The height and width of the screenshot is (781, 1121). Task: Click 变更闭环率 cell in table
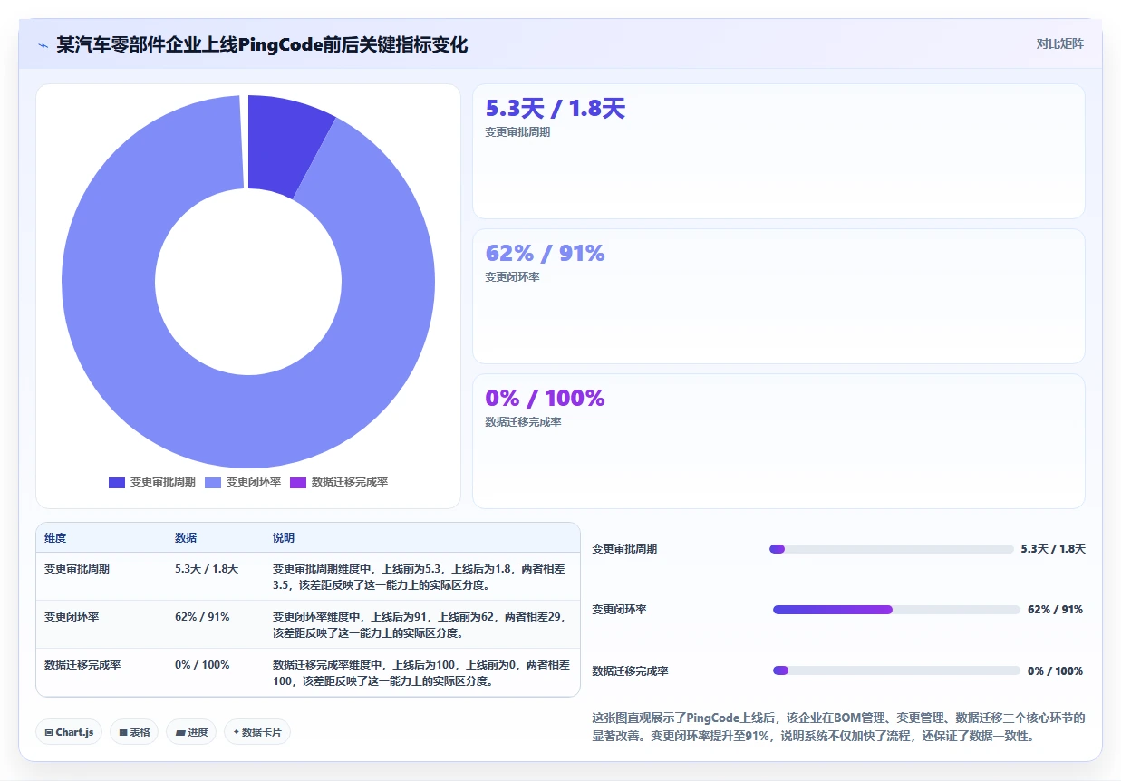tap(72, 617)
